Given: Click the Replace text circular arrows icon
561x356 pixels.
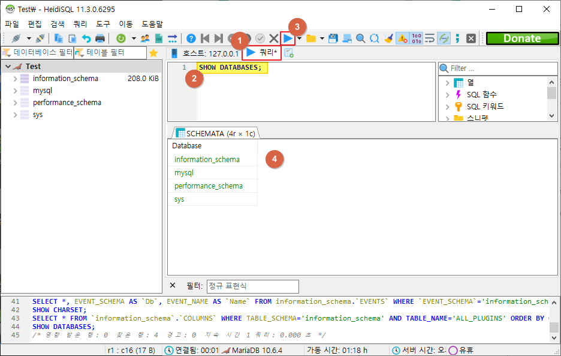Looking at the screenshot, I should tap(374, 38).
